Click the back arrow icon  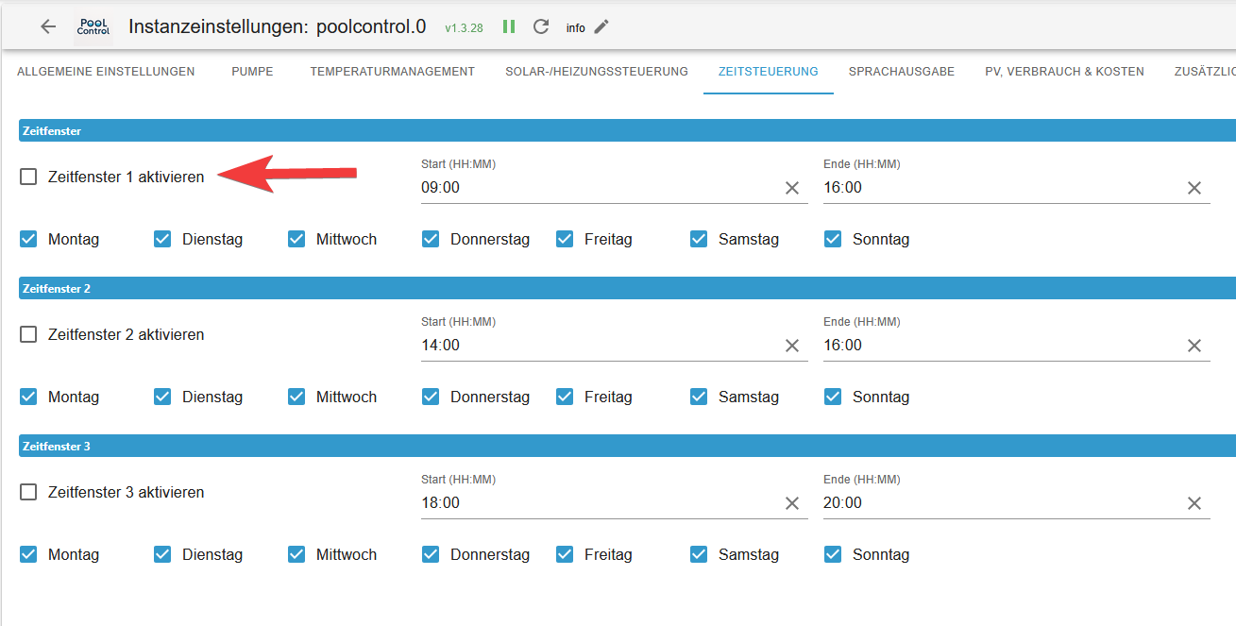coord(48,26)
